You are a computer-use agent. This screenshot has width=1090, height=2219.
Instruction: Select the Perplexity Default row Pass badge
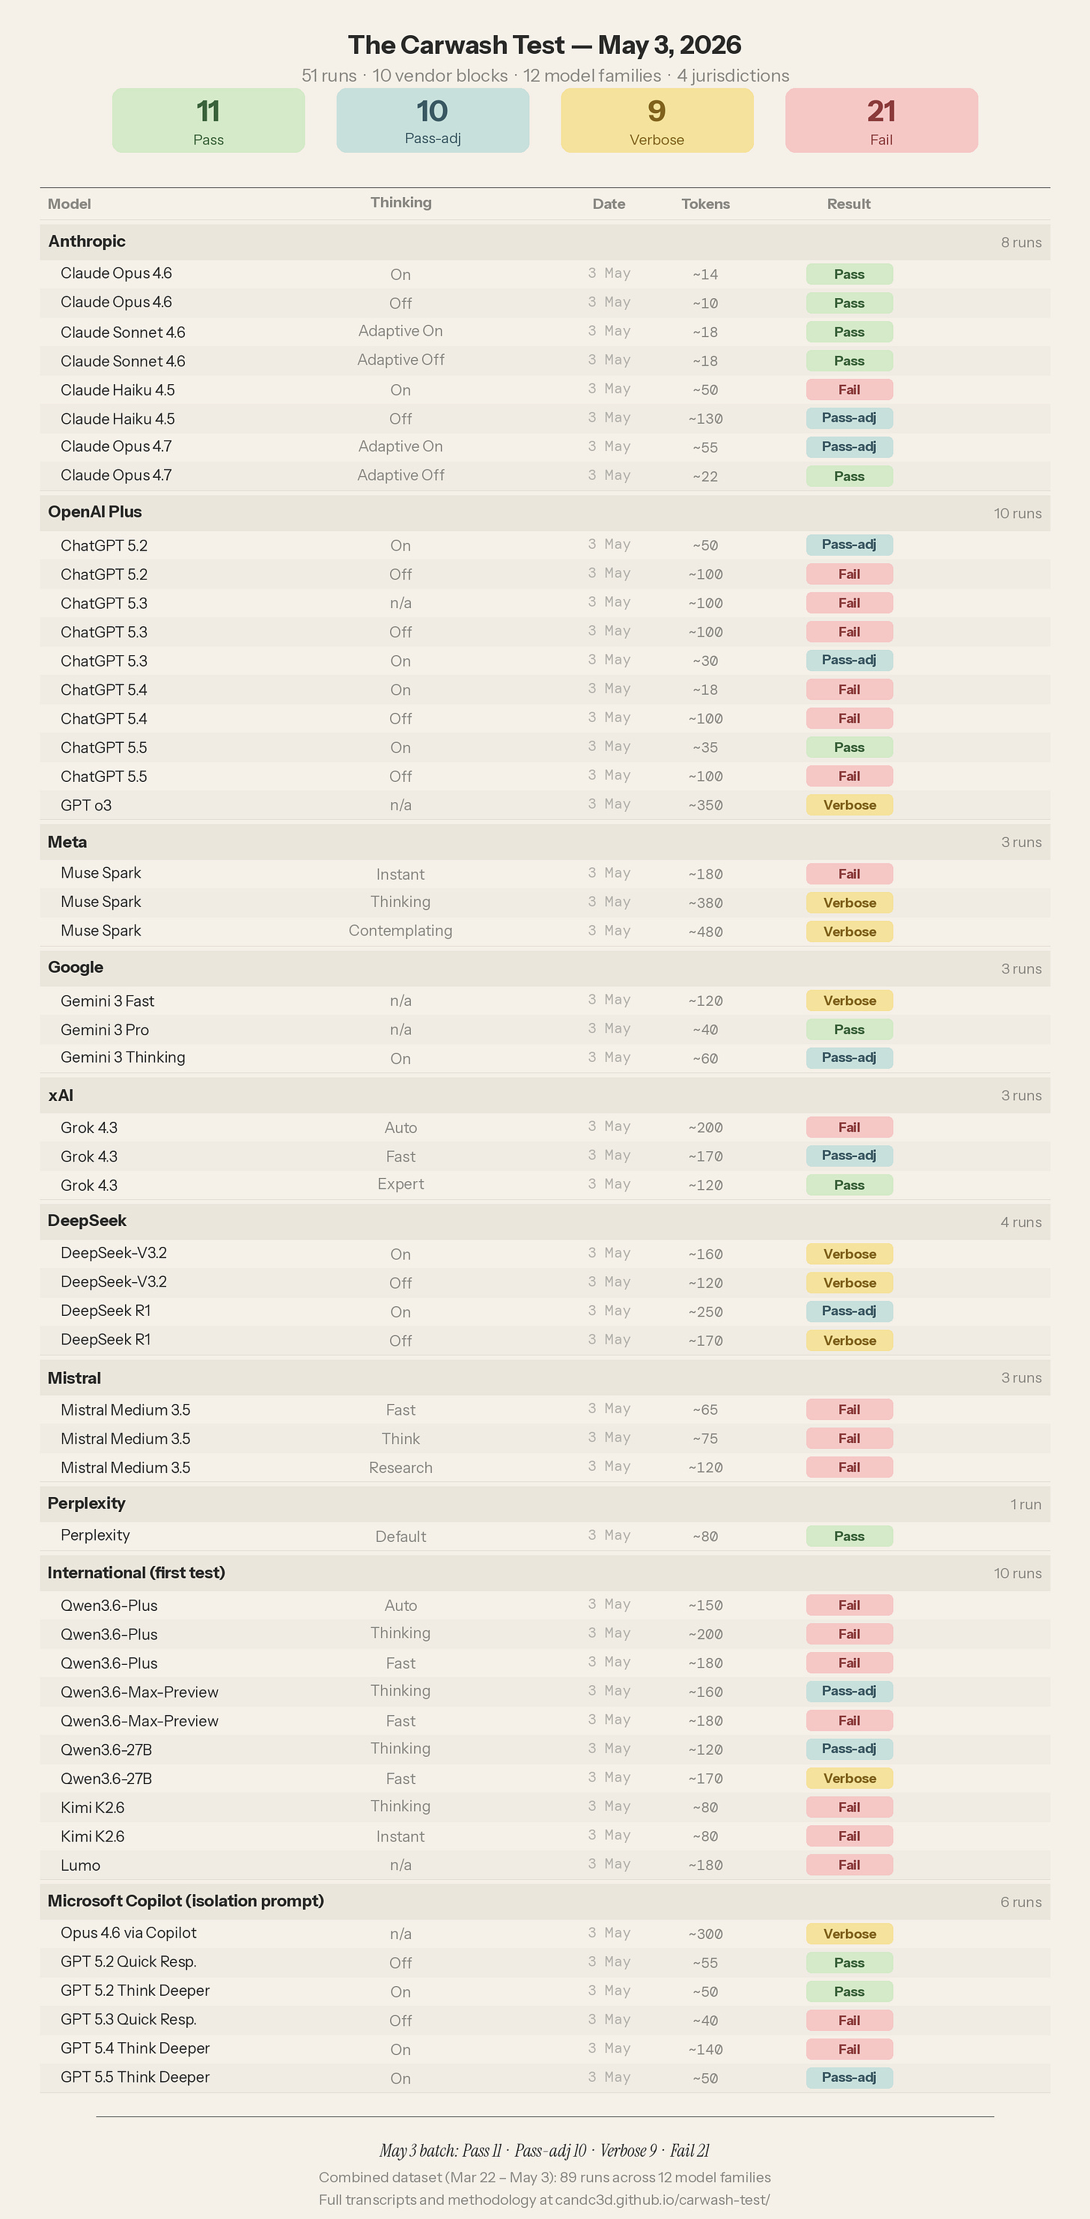pyautogui.click(x=850, y=1536)
